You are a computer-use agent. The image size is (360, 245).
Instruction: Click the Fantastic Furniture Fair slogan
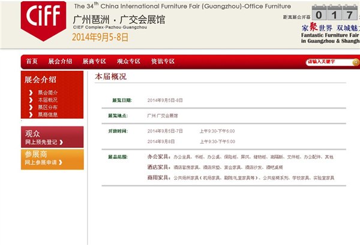[331, 38]
